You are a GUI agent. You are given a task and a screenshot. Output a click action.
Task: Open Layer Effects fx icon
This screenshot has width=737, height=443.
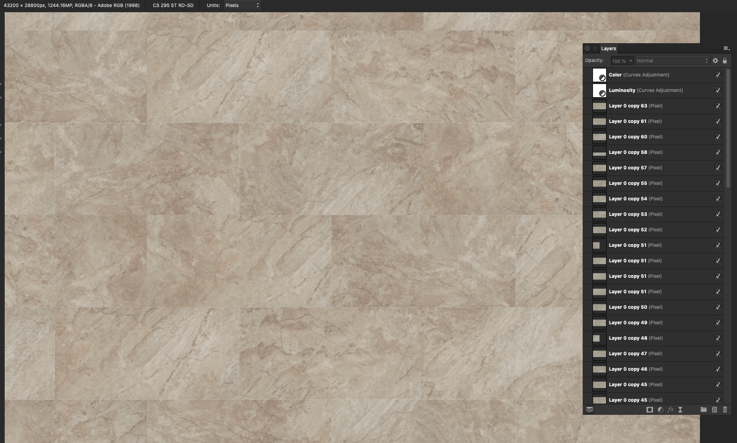pos(670,410)
